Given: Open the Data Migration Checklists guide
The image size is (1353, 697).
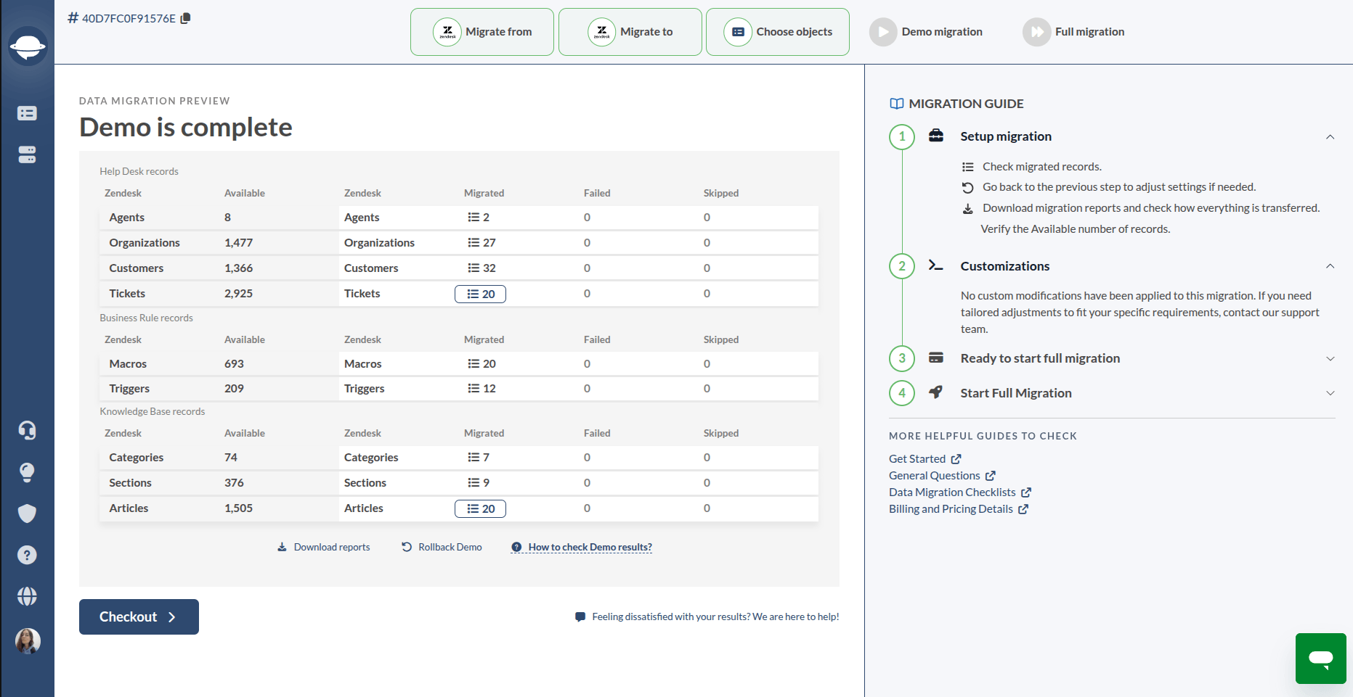Looking at the screenshot, I should coord(960,492).
